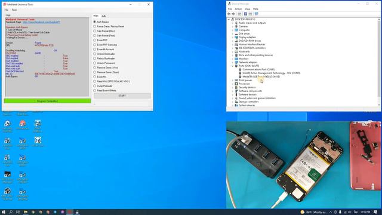Open Help menu in Device Manager
The height and width of the screenshot is (215, 382).
255,9
